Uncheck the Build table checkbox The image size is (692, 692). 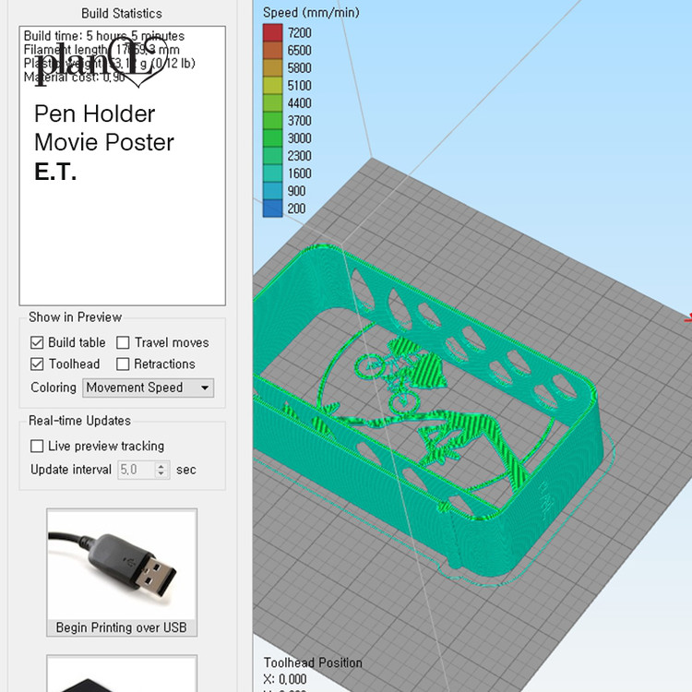tap(37, 342)
